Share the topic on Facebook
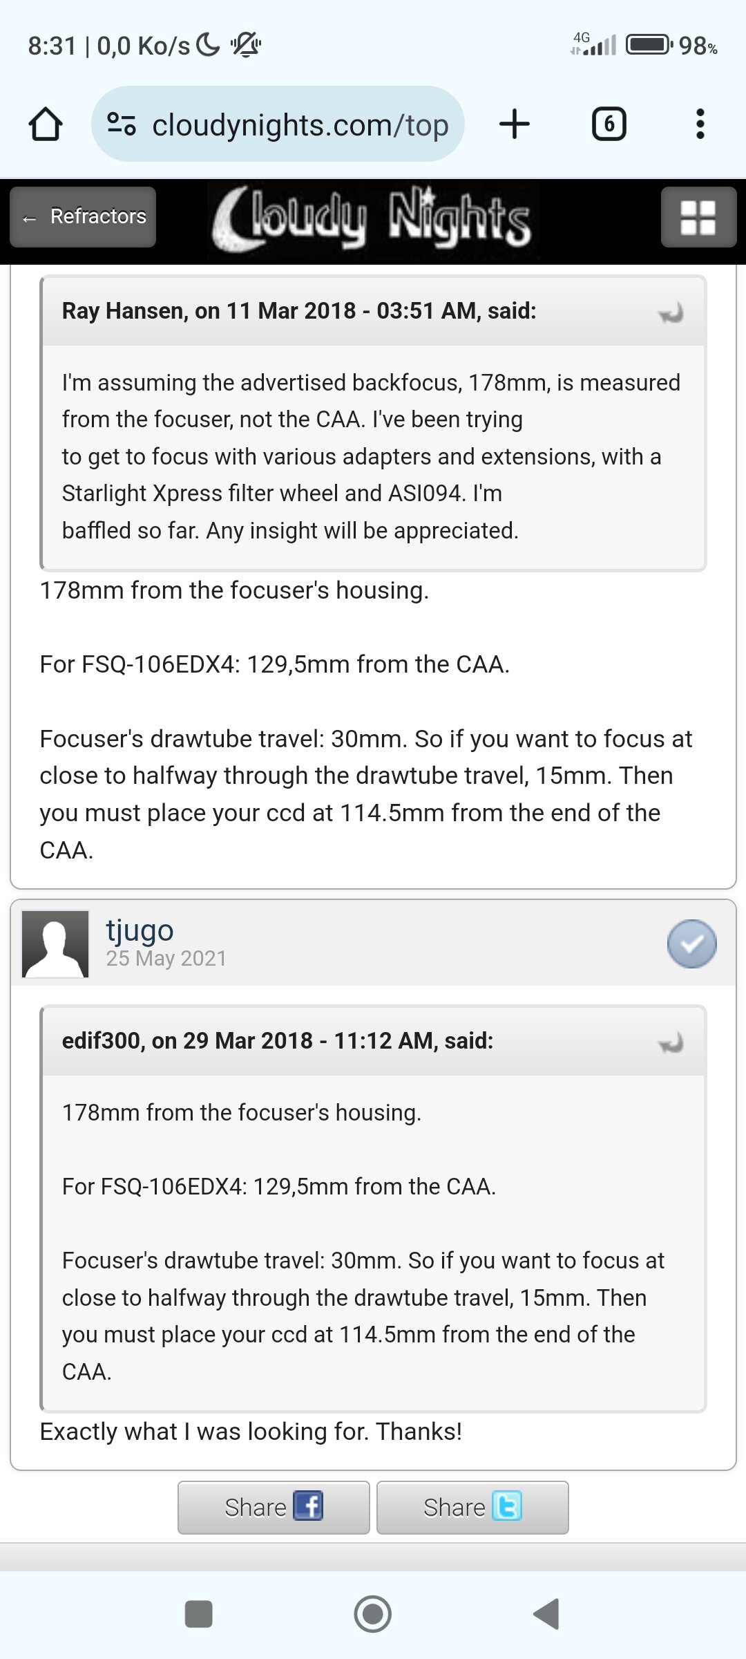The height and width of the screenshot is (1659, 746). click(x=274, y=1507)
